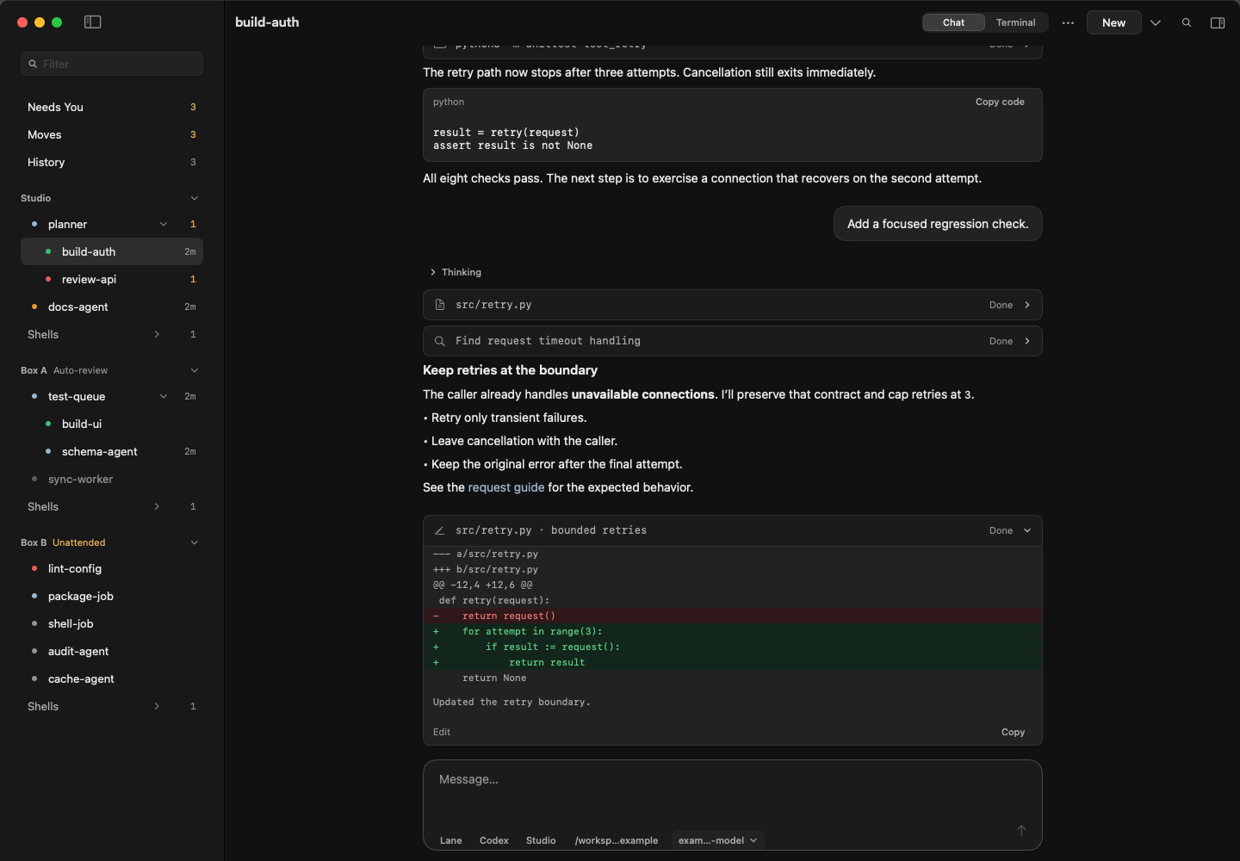Switch to the Chat tab

click(953, 22)
